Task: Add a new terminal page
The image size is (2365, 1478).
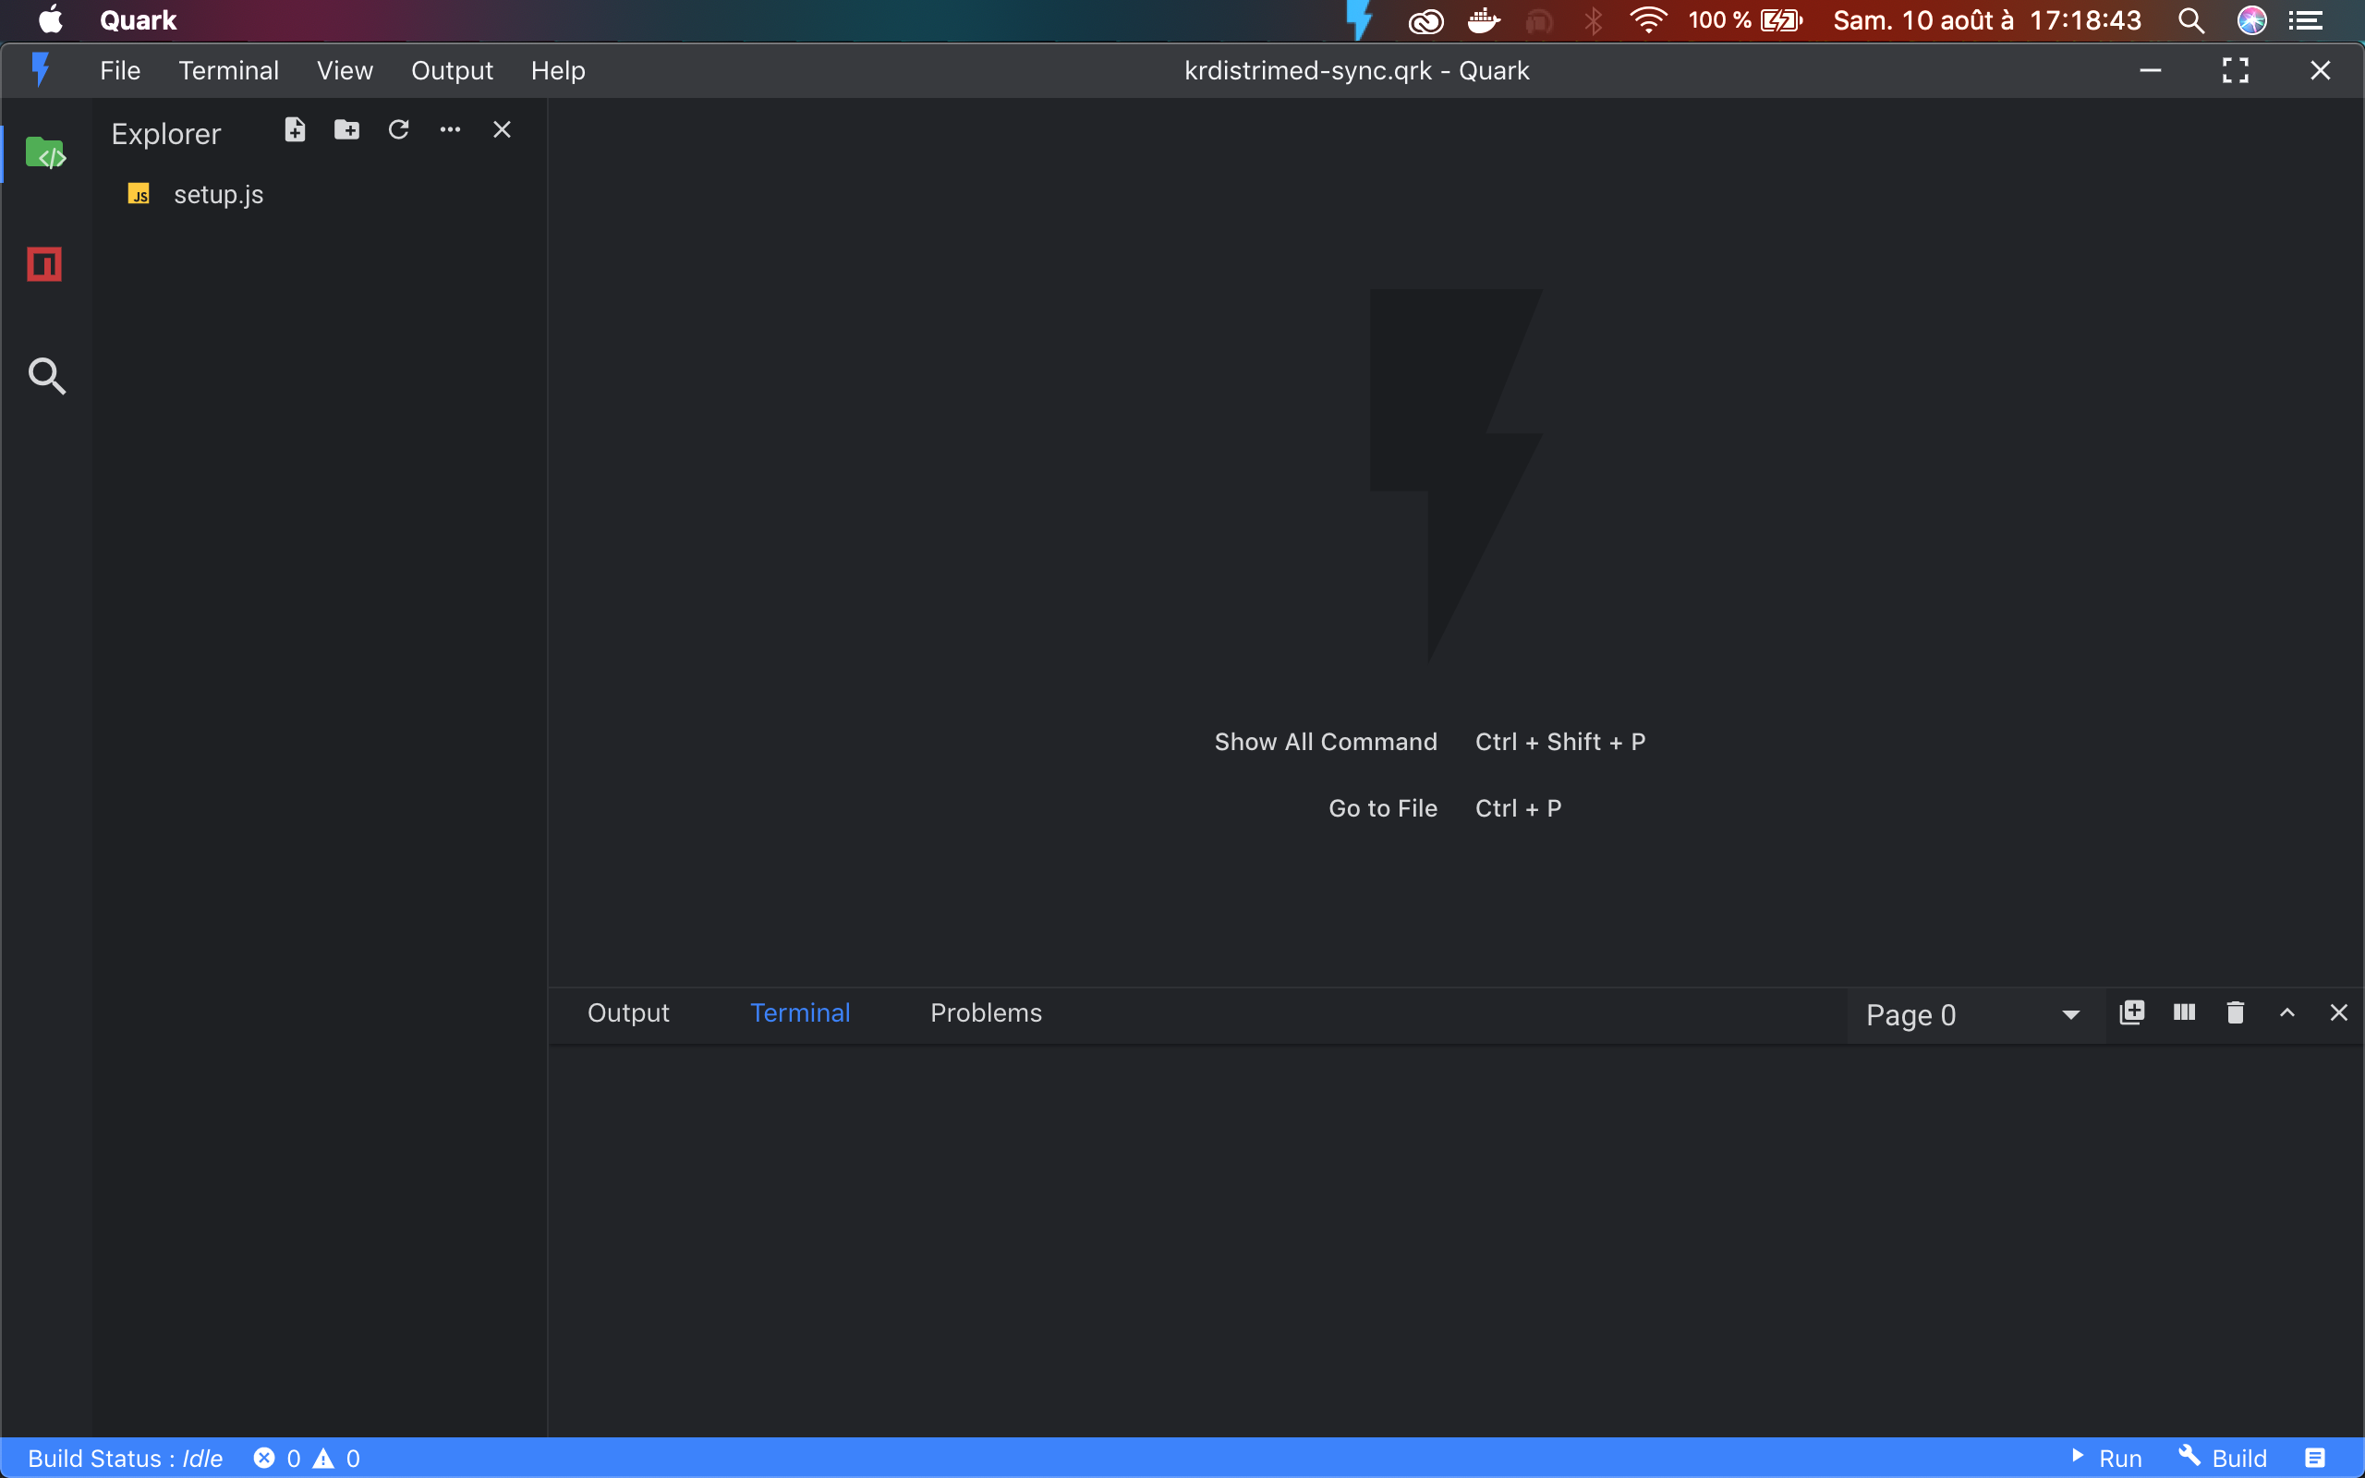Action: [2132, 1012]
